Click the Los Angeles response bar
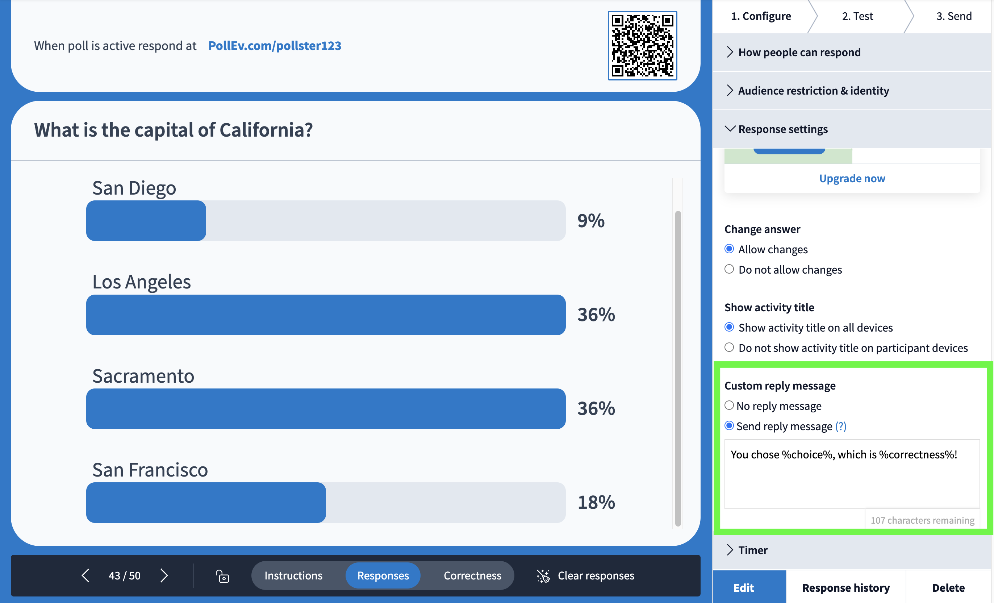 tap(326, 315)
